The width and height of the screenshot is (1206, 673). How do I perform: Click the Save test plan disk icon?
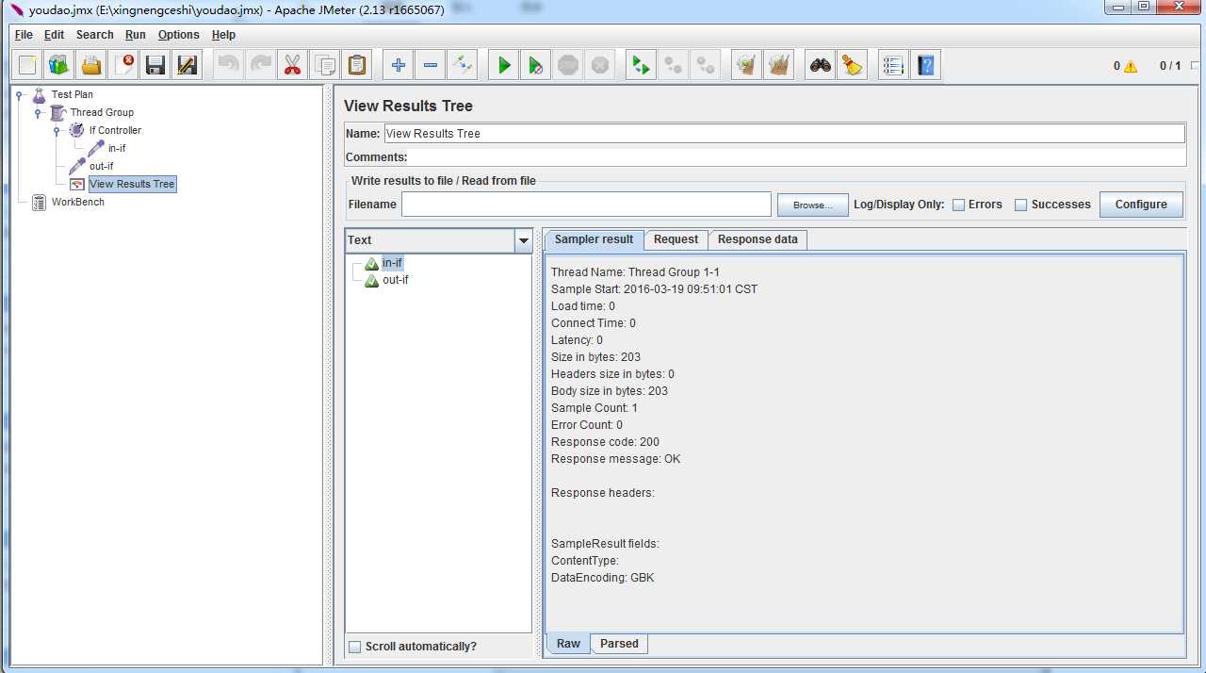tap(155, 65)
